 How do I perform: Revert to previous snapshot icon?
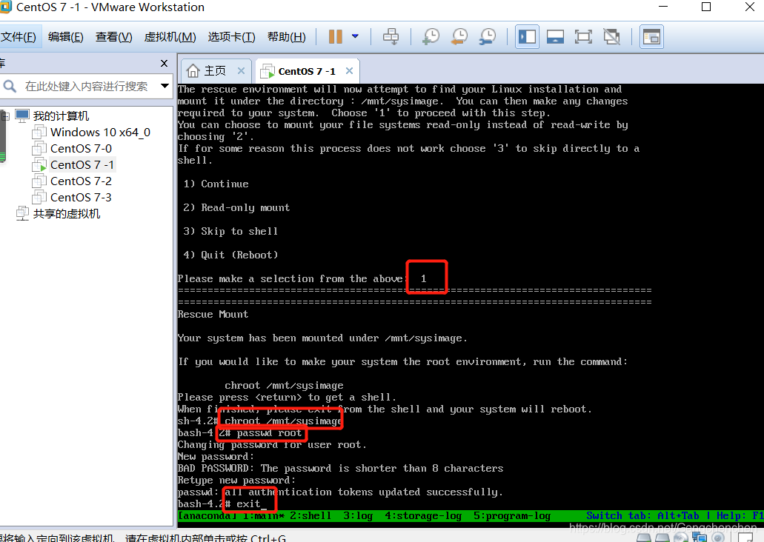pyautogui.click(x=459, y=36)
